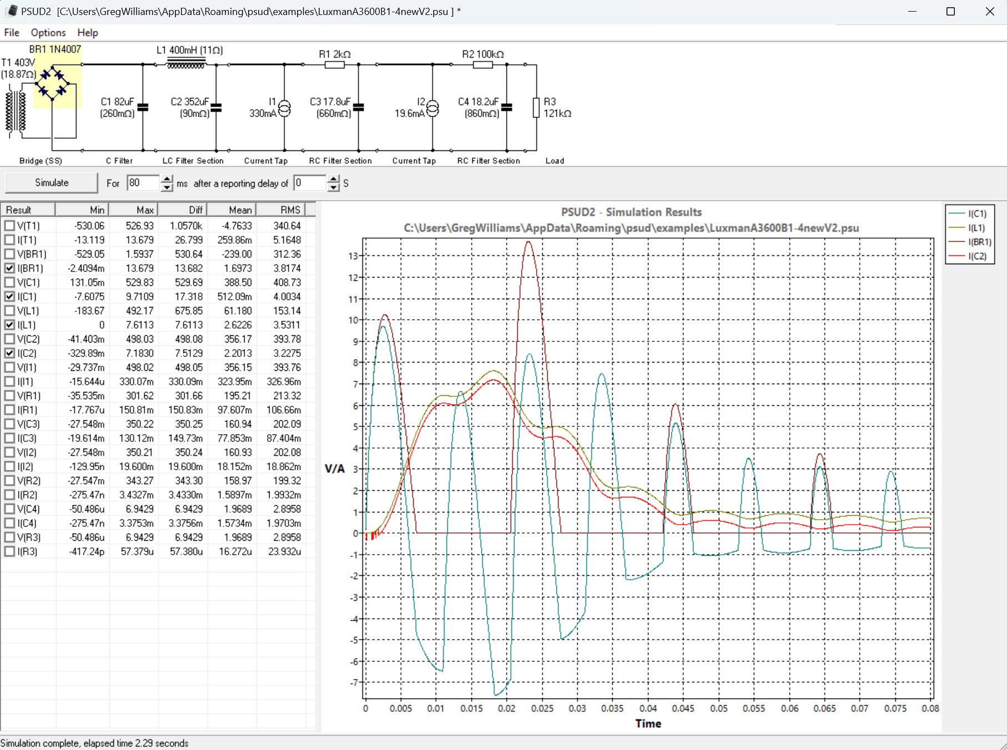Screen dimensions: 1007x750
Task: Click the Simulate button
Action: click(x=52, y=183)
